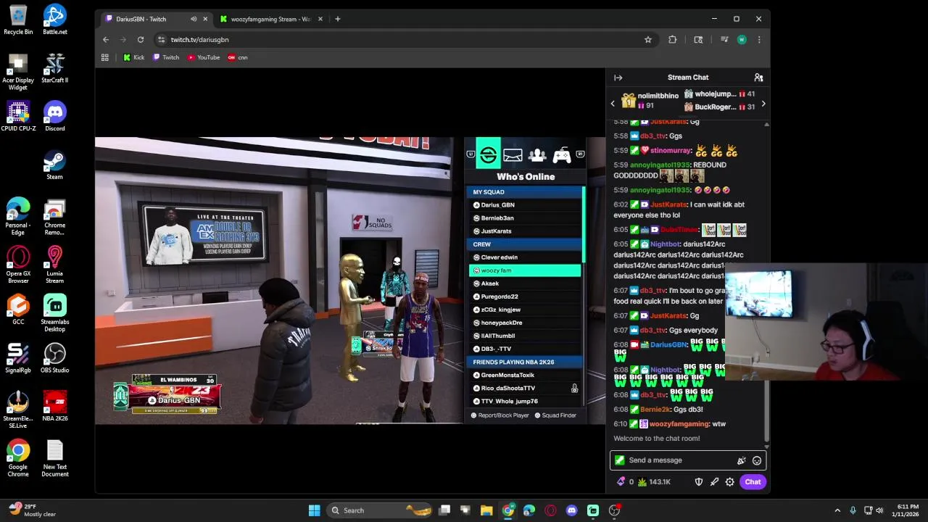The image size is (928, 522).
Task: Mute the DariusGBN Twitch tab audio
Action: click(x=194, y=19)
